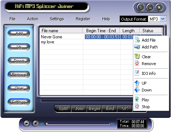Open the Settings menu in menu bar

(x=57, y=19)
